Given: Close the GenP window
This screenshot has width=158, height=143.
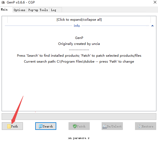Looking at the screenshot, I should coord(155,2).
